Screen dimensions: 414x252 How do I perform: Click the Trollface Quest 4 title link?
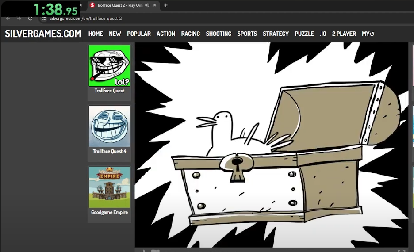point(109,151)
